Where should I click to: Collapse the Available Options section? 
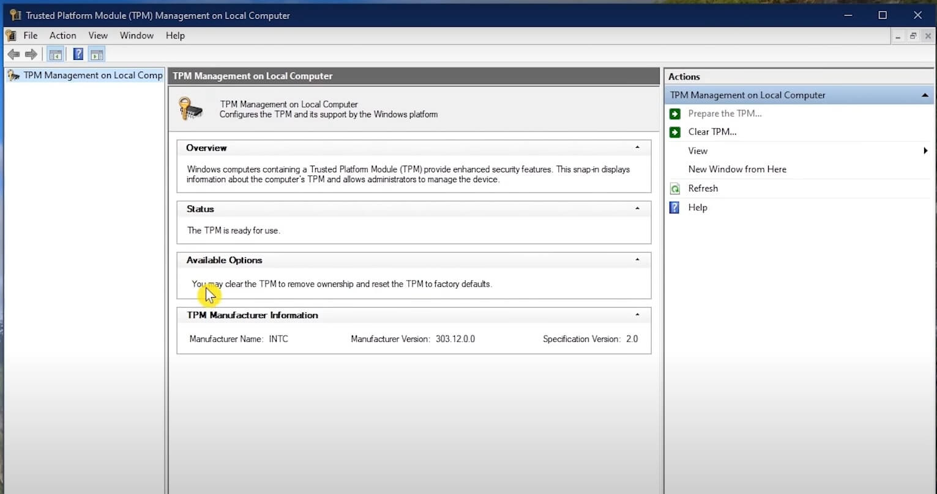[x=637, y=260]
